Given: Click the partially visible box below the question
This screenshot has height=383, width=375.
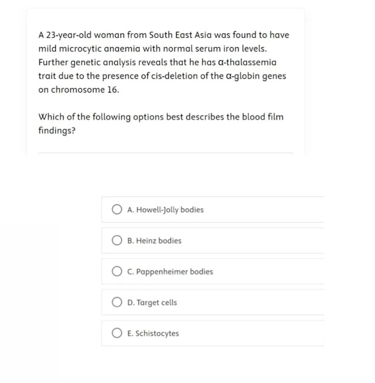Looking at the screenshot, I should [165, 155].
